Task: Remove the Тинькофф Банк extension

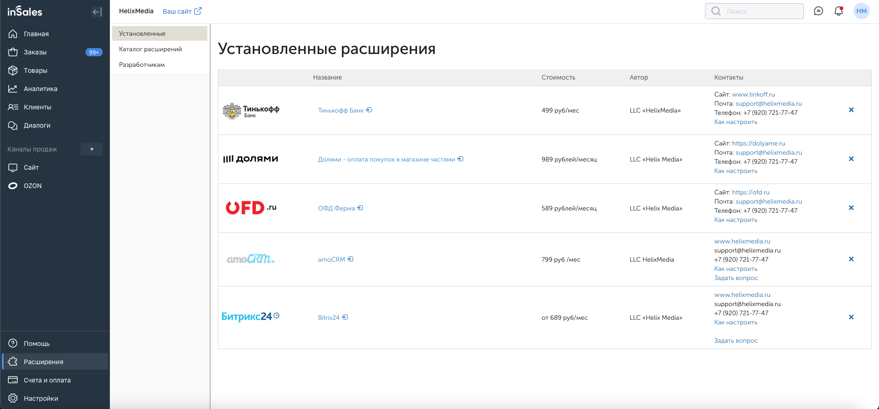Action: [x=851, y=110]
